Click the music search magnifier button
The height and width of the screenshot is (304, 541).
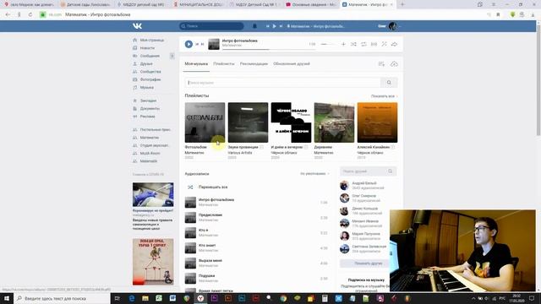point(389,83)
